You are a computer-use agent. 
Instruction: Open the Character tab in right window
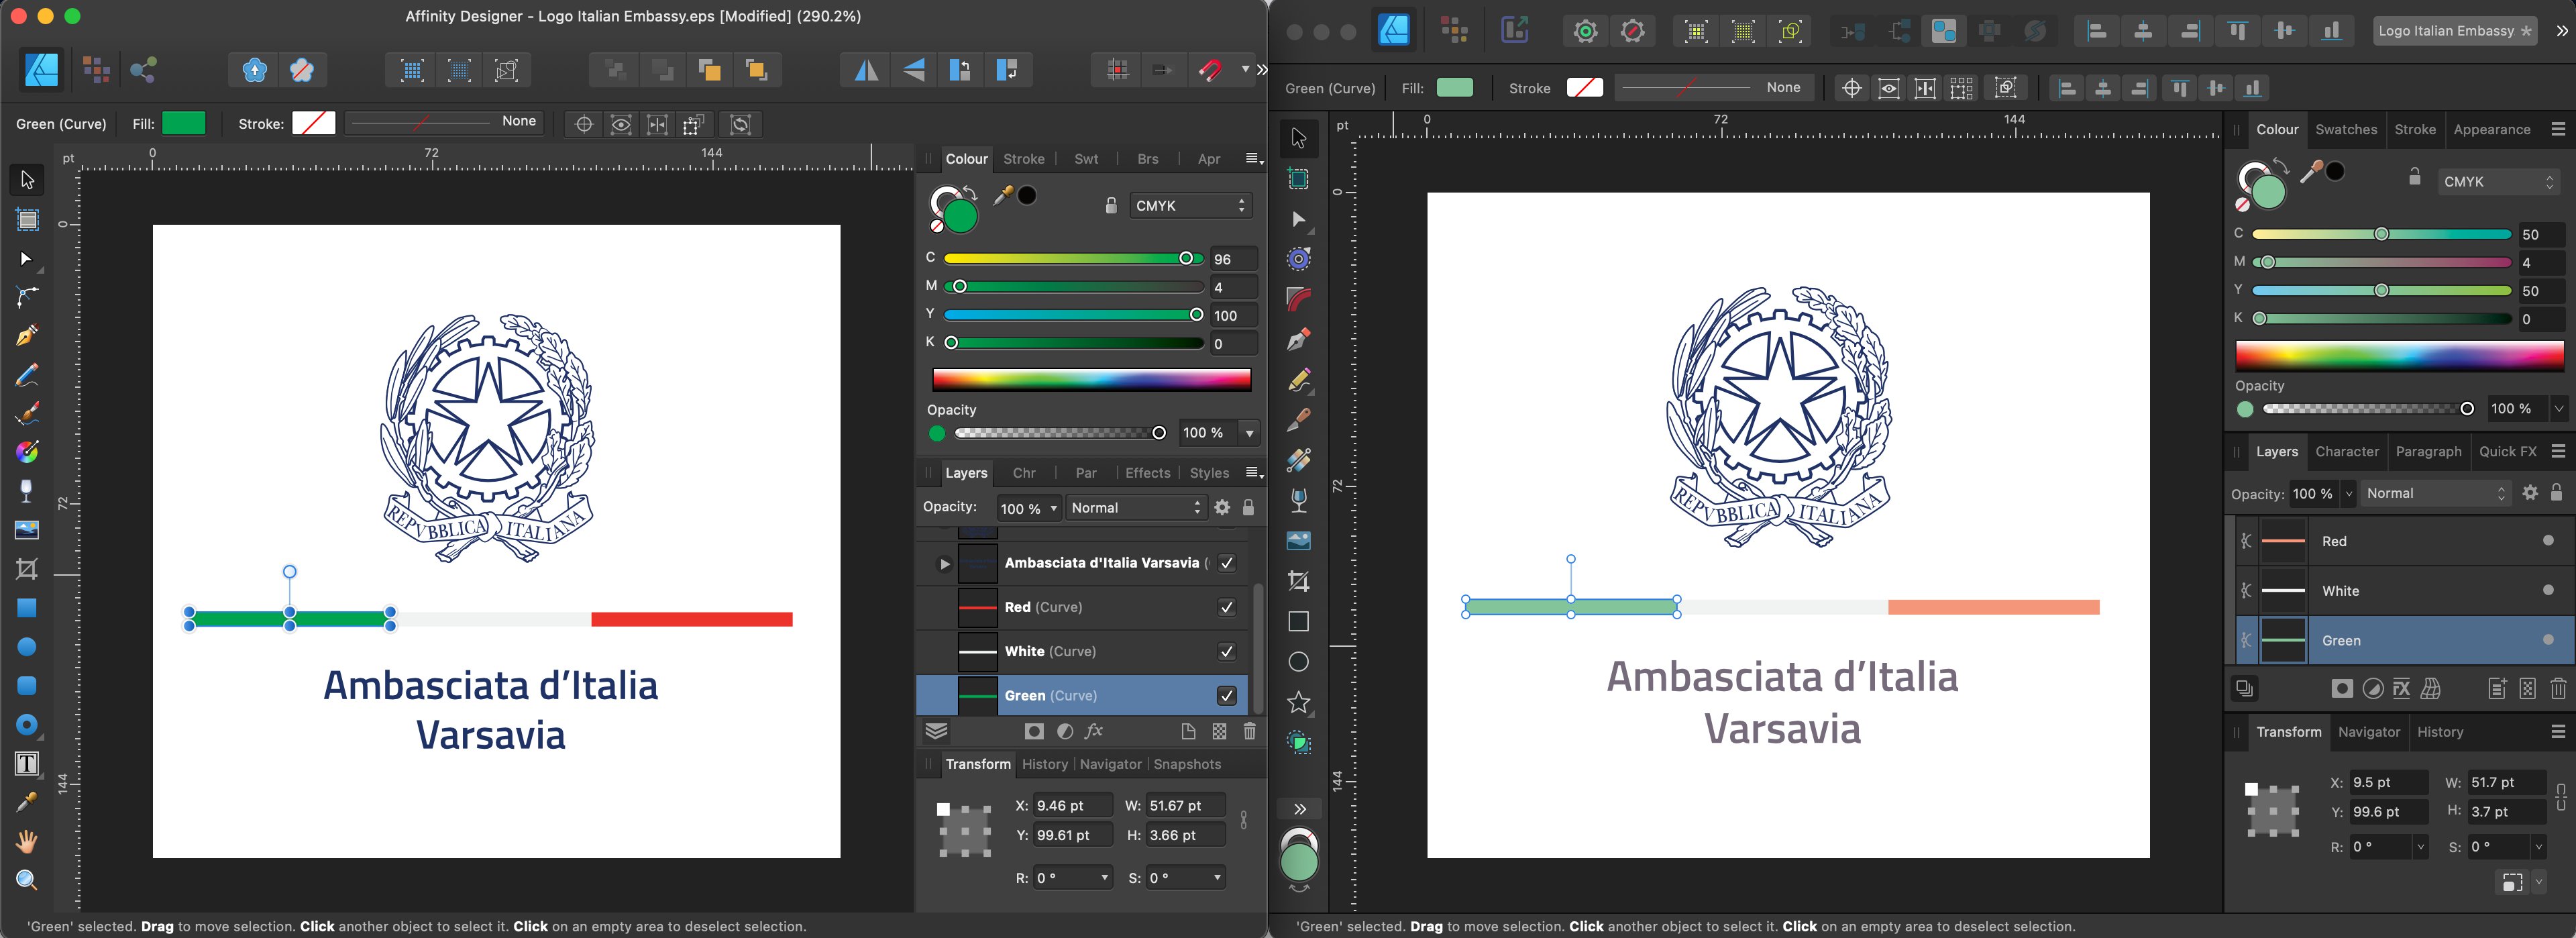click(x=2347, y=452)
